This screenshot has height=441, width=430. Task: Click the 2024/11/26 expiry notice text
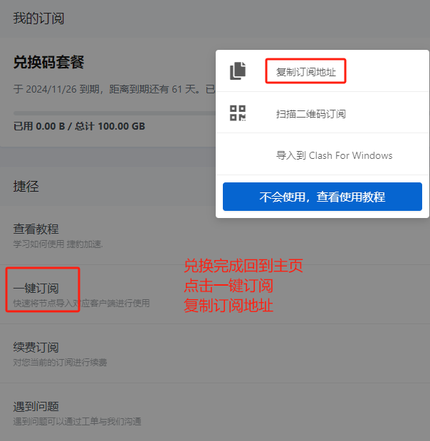115,89
